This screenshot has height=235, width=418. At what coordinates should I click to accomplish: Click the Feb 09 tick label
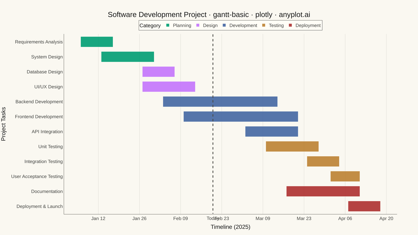(180, 219)
